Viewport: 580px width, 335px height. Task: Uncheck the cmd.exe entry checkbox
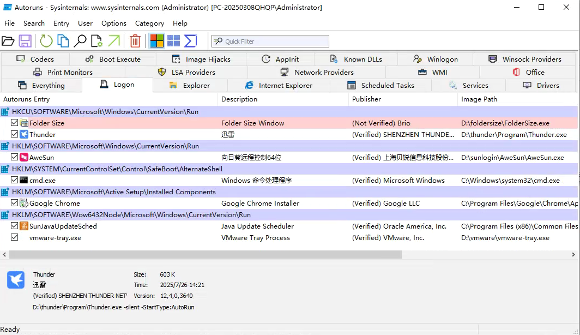pos(14,180)
